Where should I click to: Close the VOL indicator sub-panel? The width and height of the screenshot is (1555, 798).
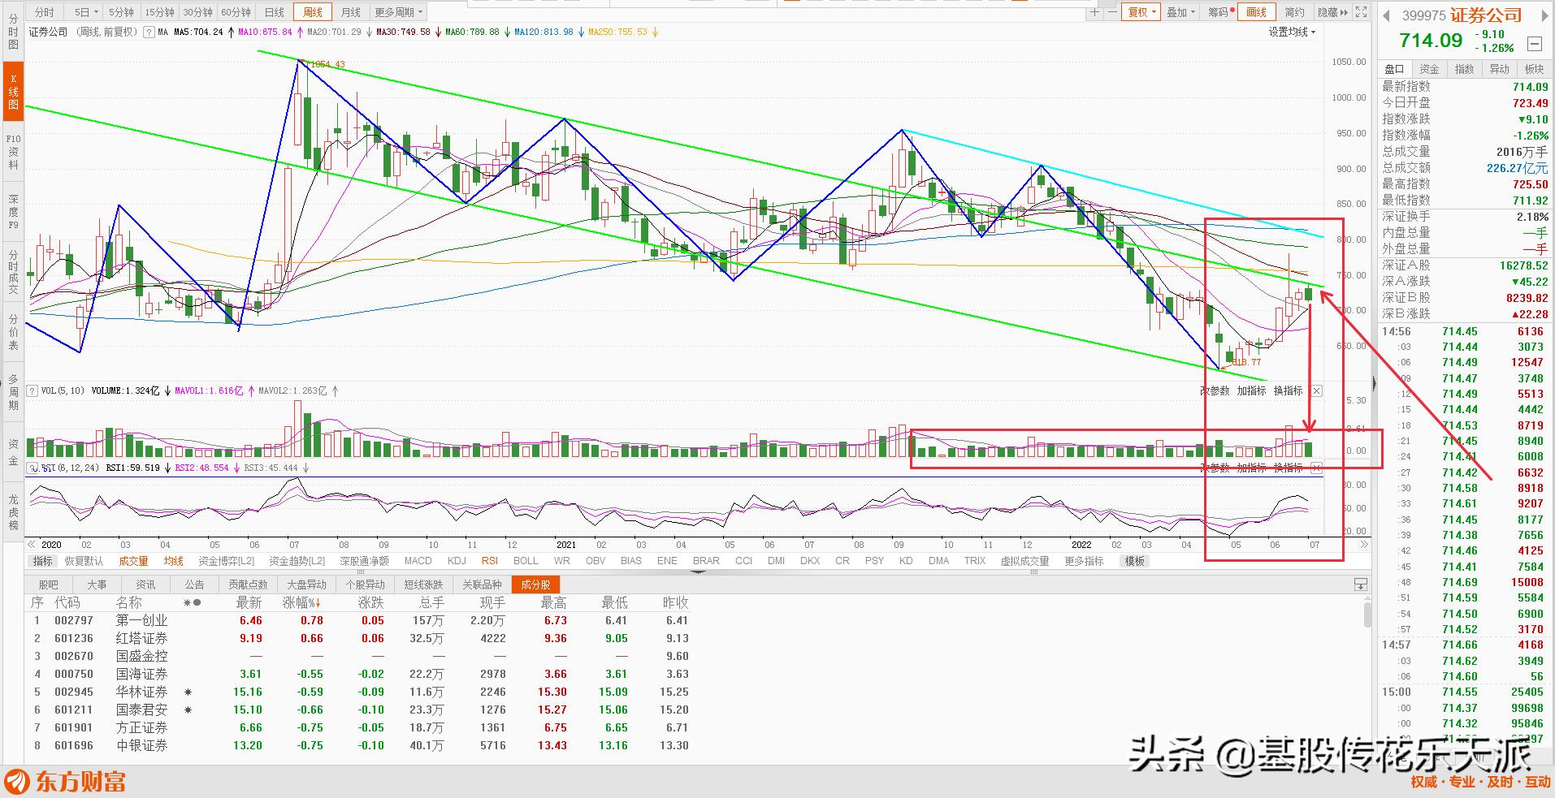(x=1317, y=391)
